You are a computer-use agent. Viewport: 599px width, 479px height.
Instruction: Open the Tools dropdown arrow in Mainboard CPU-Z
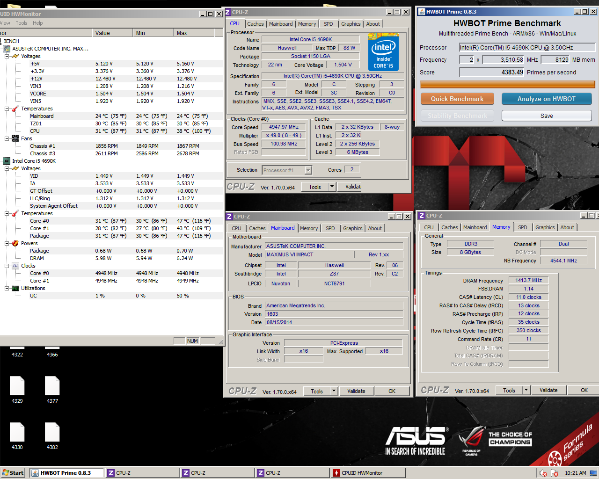tap(334, 391)
